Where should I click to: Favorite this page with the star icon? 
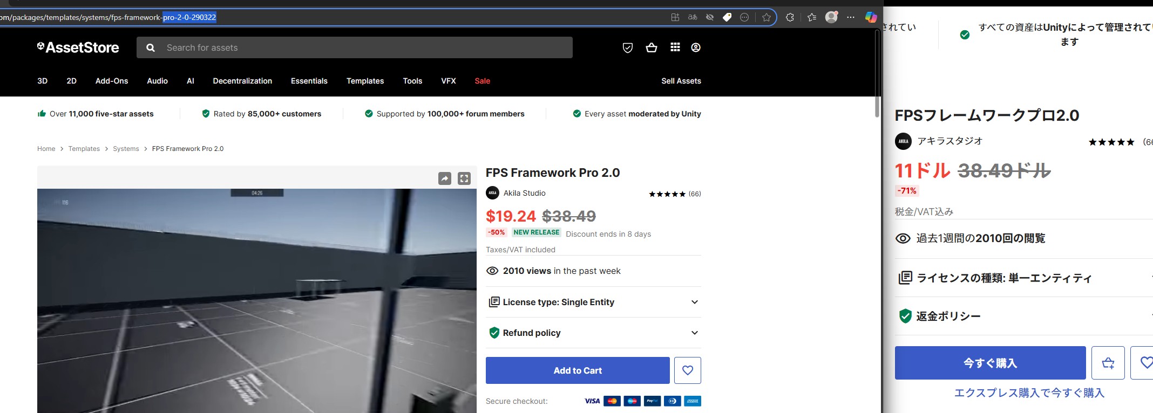767,17
